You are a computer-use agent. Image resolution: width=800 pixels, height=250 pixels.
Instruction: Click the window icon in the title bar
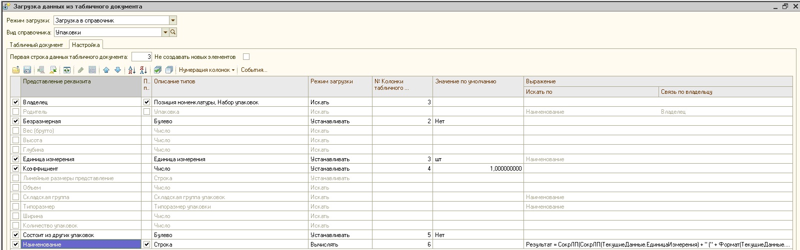pyautogui.click(x=6, y=6)
